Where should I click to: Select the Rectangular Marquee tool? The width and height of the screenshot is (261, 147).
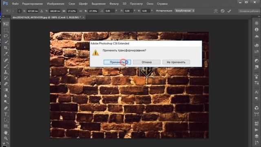click(6, 30)
